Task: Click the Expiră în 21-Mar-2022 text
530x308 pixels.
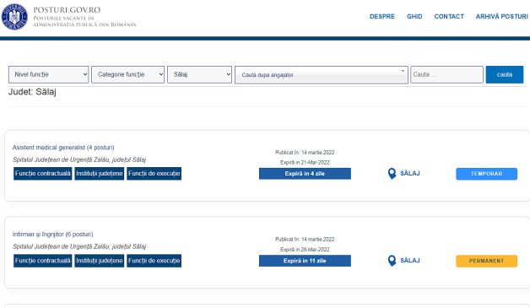Action: coord(305,163)
